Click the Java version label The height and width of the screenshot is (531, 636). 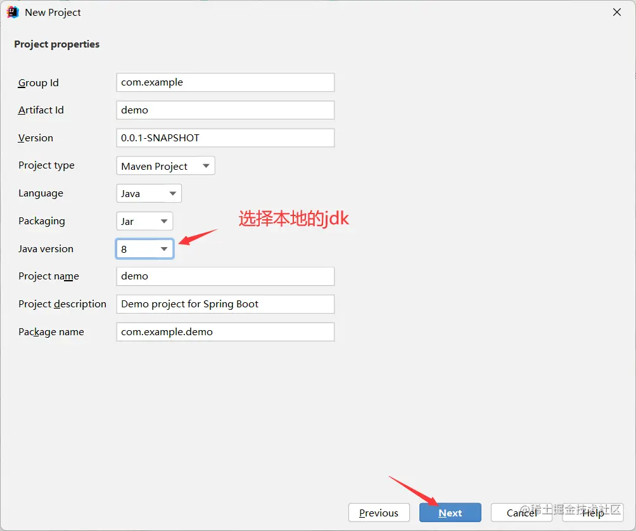[x=46, y=248]
